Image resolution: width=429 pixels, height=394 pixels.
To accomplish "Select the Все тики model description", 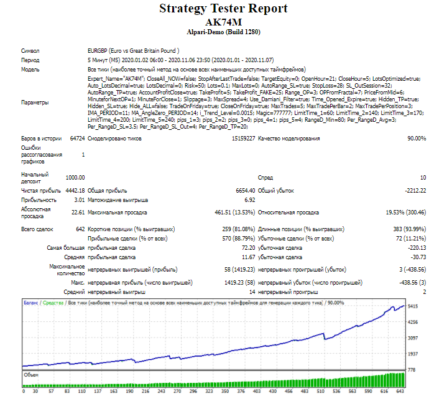I will pyautogui.click(x=196, y=70).
